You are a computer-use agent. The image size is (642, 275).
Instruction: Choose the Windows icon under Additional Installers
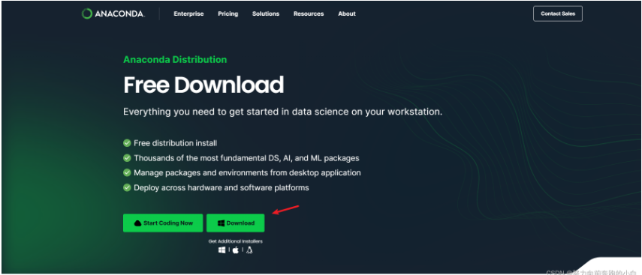[222, 250]
